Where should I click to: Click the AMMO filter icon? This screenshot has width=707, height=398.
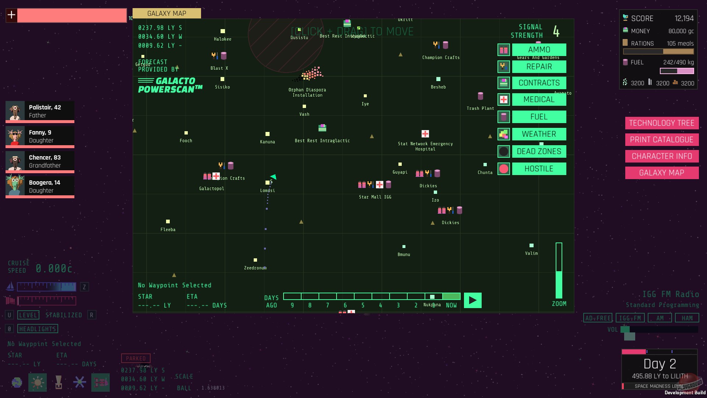pos(503,50)
